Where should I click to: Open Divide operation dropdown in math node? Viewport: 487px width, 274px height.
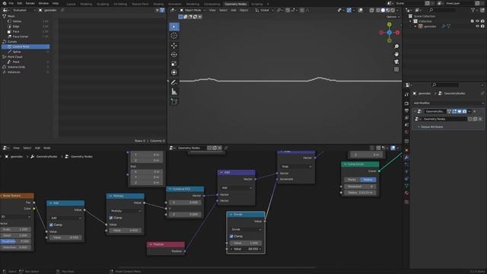click(246, 229)
